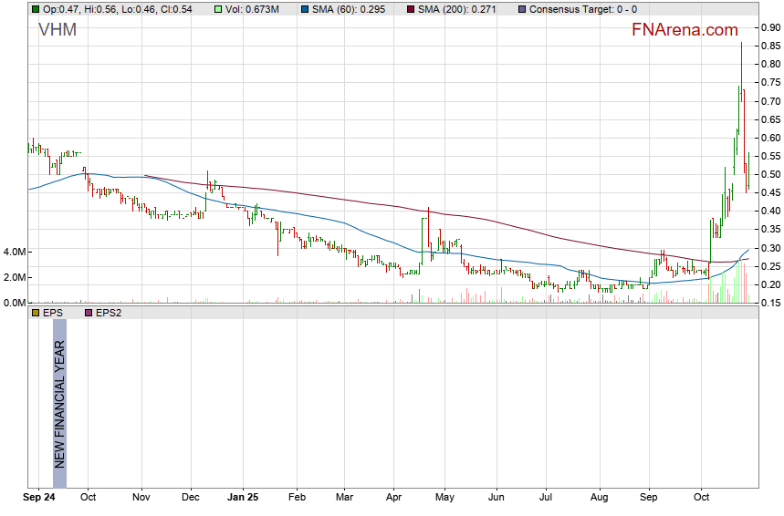Click the green OHLC price legend swatch

coord(35,8)
